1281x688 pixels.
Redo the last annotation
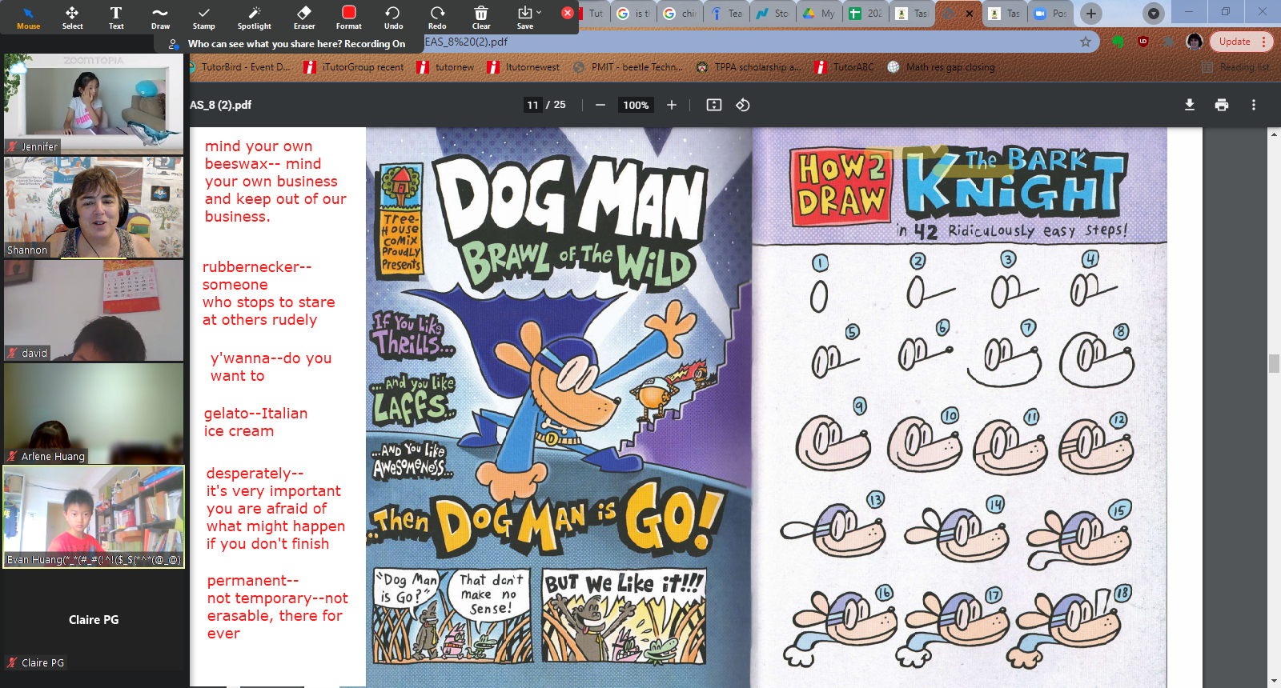(437, 17)
